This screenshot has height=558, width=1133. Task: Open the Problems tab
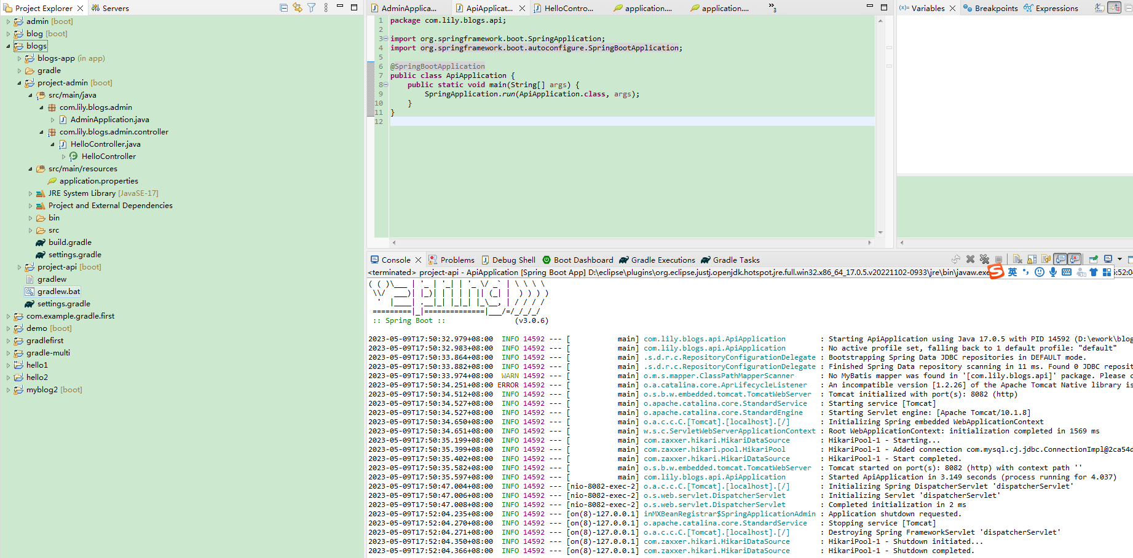coord(451,260)
